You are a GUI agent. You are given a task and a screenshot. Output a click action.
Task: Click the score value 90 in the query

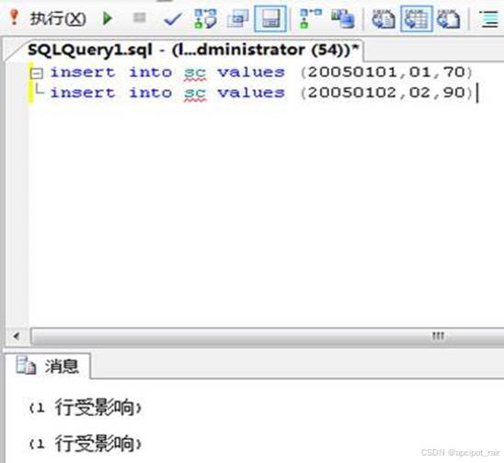coord(454,93)
